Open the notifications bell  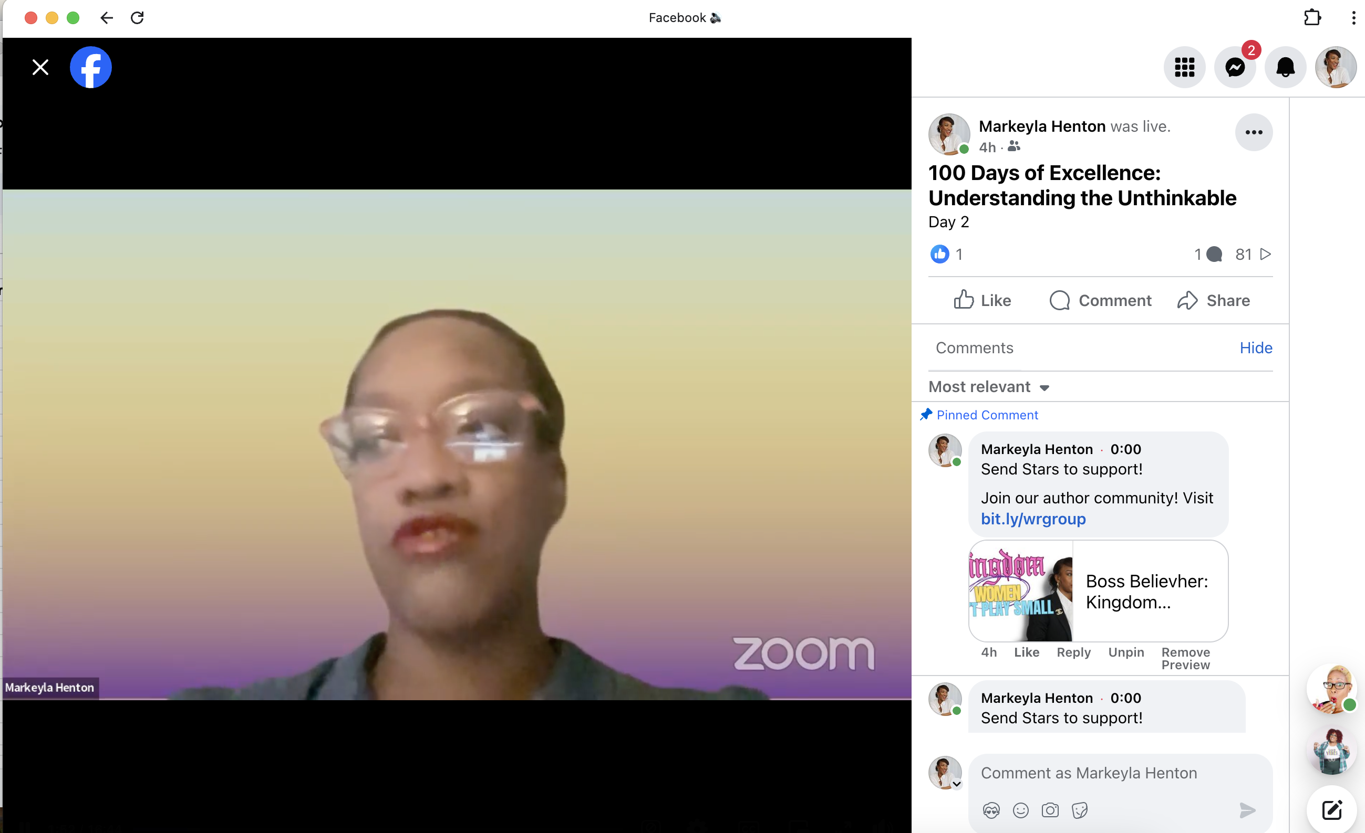pyautogui.click(x=1285, y=68)
